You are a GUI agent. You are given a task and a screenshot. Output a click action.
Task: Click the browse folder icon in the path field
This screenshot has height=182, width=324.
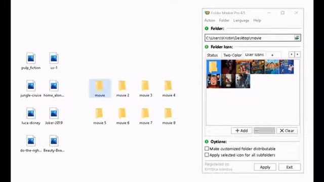(x=297, y=38)
